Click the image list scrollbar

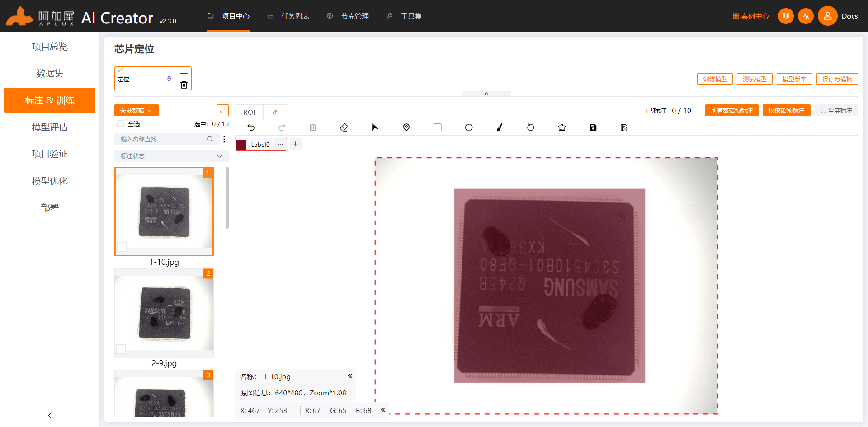[227, 198]
